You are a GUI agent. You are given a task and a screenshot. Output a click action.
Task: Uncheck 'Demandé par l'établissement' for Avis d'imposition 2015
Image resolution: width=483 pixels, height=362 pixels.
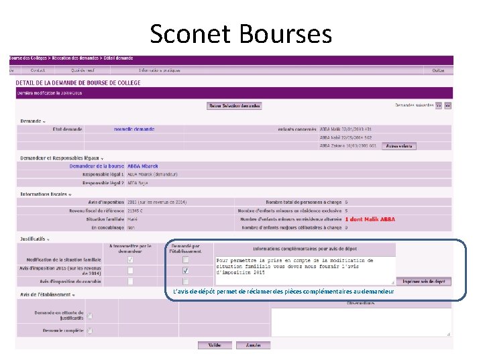point(185,271)
